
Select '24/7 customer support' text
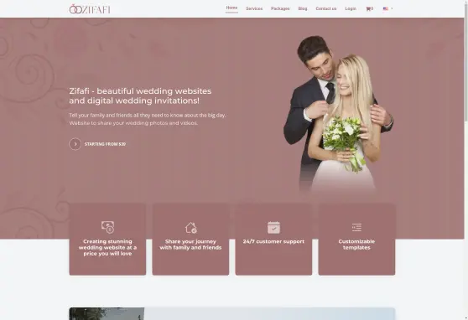(x=273, y=241)
